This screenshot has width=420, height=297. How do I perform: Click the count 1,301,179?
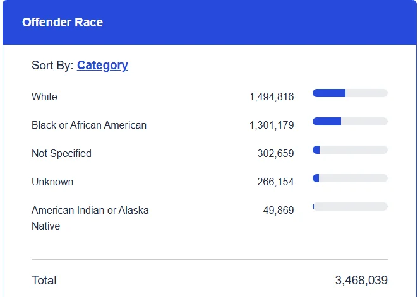(x=272, y=125)
